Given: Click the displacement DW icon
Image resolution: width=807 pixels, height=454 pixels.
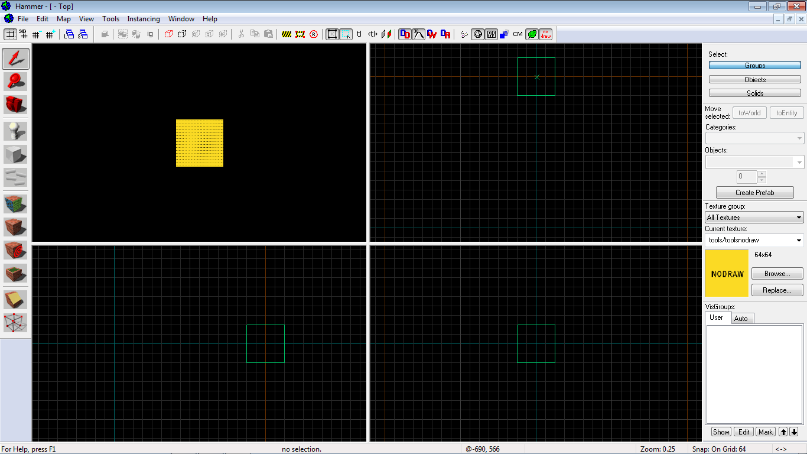Looking at the screenshot, I should [x=432, y=34].
